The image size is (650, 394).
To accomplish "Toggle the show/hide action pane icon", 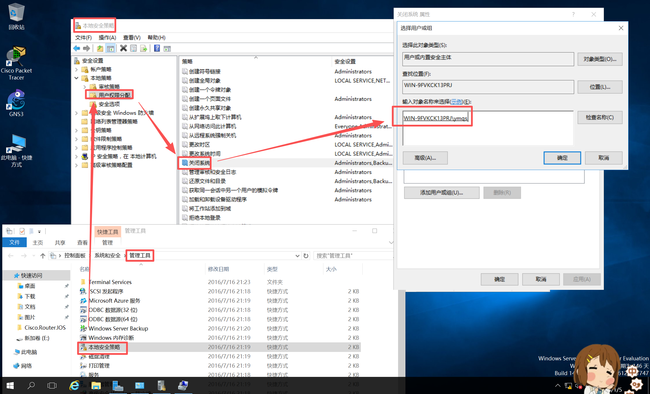I will [x=167, y=48].
